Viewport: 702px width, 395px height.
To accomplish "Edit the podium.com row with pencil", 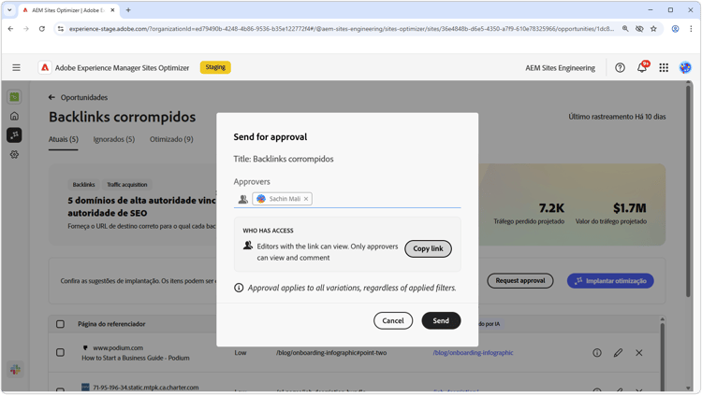I will pyautogui.click(x=618, y=353).
